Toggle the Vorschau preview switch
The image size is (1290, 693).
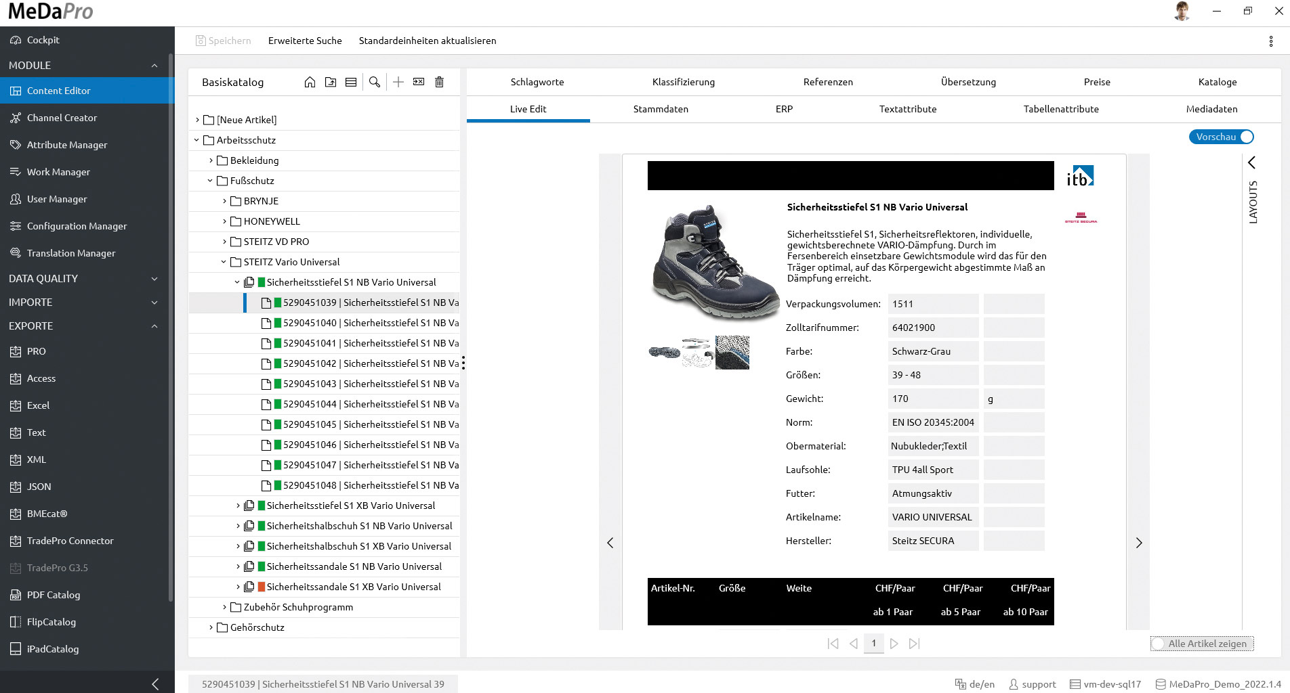[x=1222, y=137]
